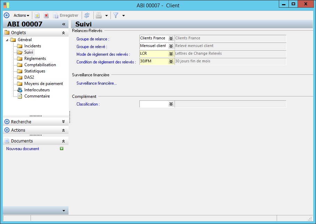Open the Interlocuteurs item in the tree
This screenshot has width=316, height=224.
[x=37, y=90]
